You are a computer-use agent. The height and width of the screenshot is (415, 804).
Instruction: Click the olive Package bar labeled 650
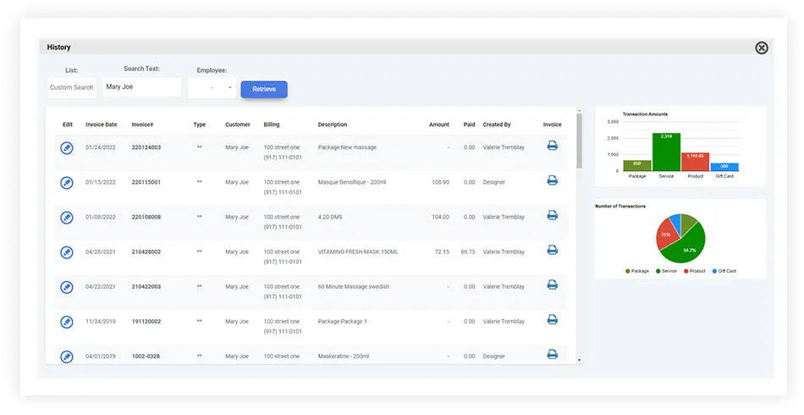click(636, 165)
